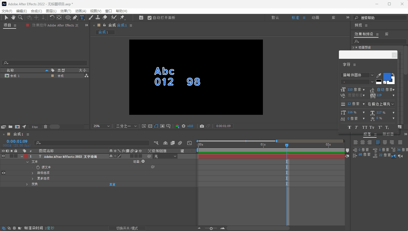Open the 二分之一 resolution dropdown
408x231 pixels.
pos(126,126)
